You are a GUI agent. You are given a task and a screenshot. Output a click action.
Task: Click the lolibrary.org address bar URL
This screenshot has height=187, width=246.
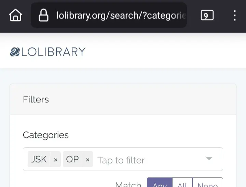[x=121, y=15]
